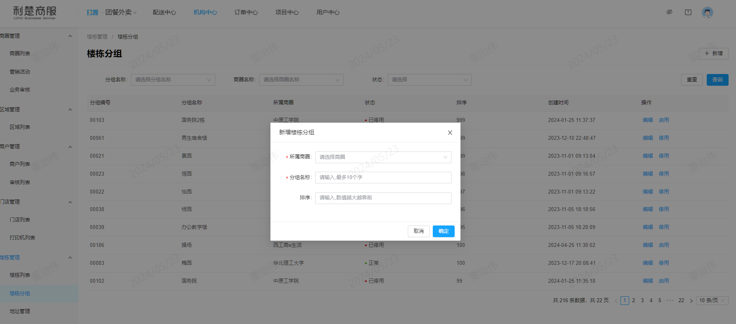
Task: Click the 状态 column header
Action: pos(370,102)
